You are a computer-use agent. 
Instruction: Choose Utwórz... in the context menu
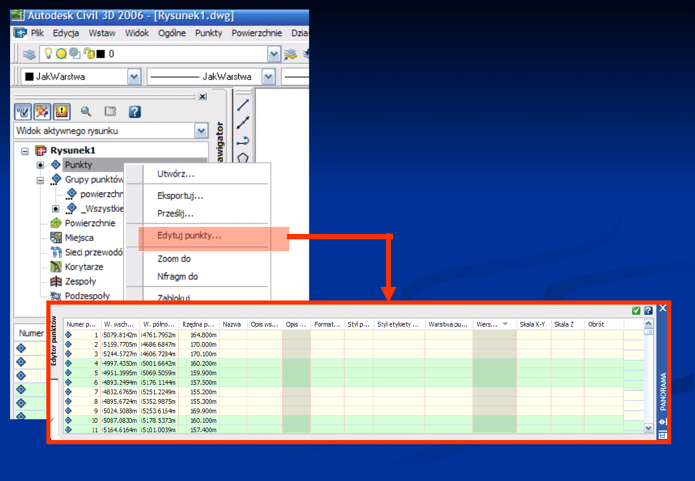coord(176,174)
